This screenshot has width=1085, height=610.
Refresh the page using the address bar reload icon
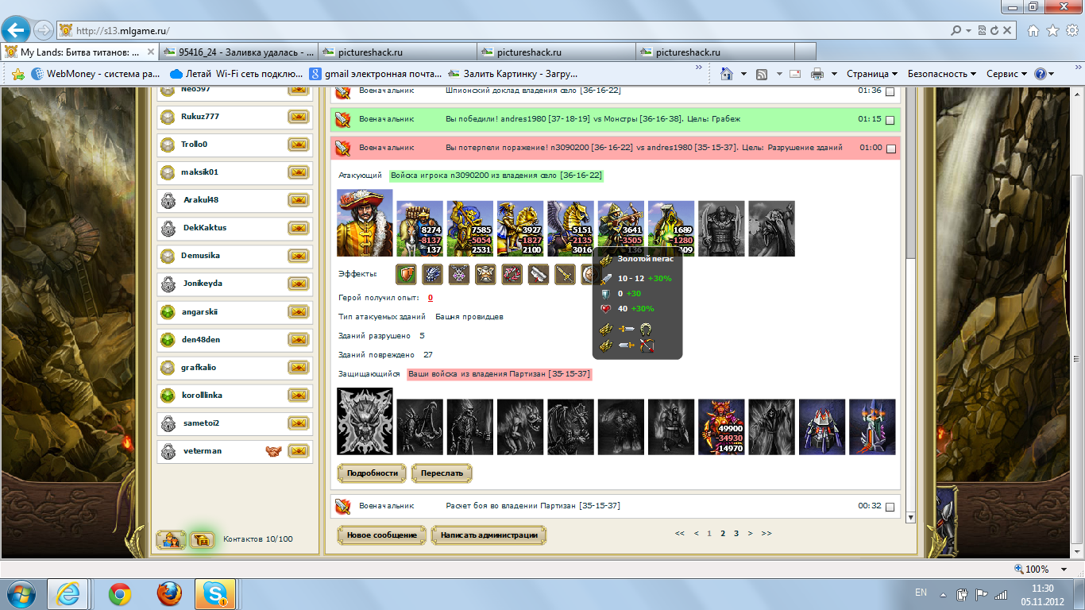click(994, 31)
